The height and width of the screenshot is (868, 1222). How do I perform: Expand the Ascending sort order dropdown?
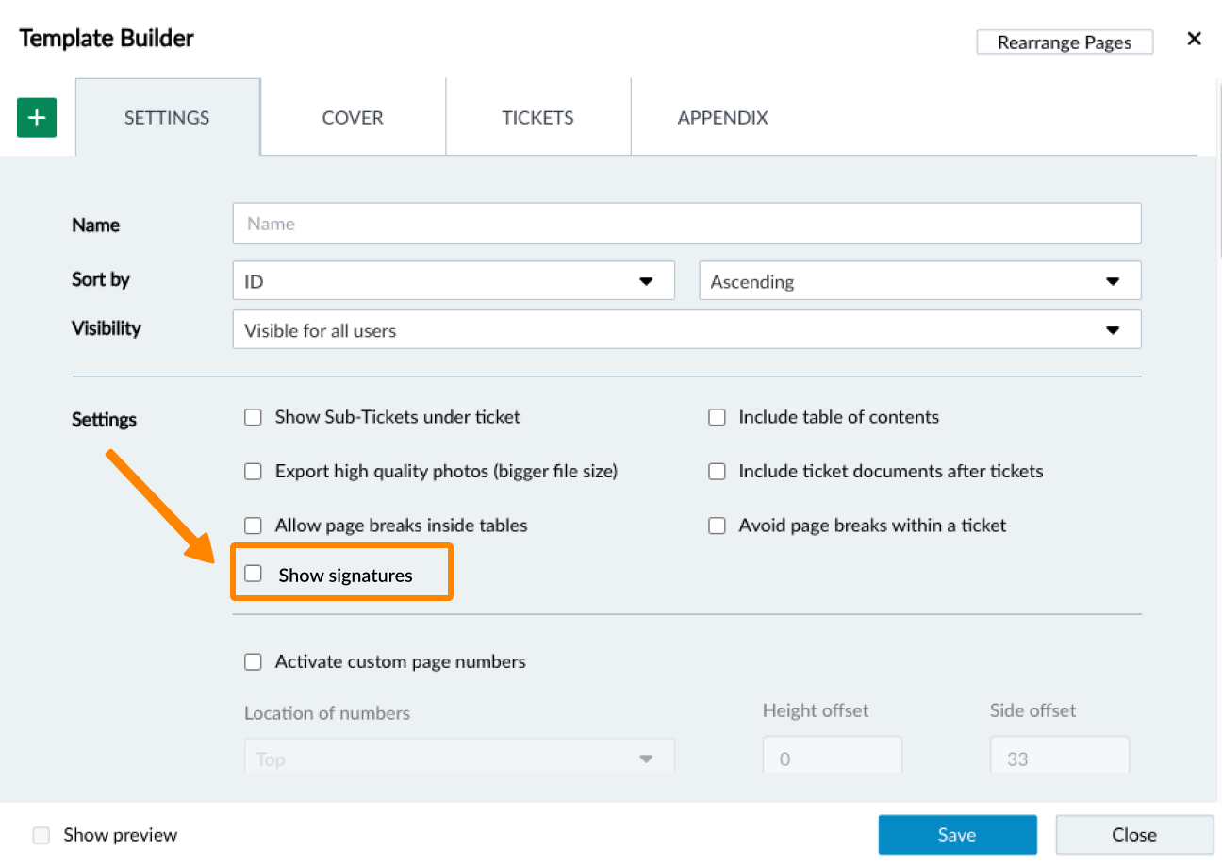pos(919,281)
